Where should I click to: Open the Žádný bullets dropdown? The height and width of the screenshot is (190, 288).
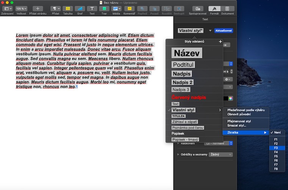point(221,154)
